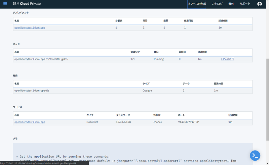Open サポート in top navigation
Viewport: 269px width, 165px height.
pos(245,4)
